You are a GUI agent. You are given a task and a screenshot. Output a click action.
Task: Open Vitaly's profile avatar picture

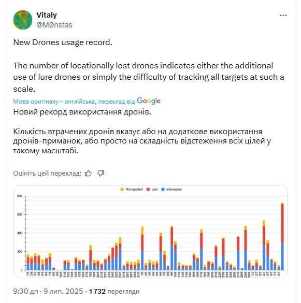point(23,20)
